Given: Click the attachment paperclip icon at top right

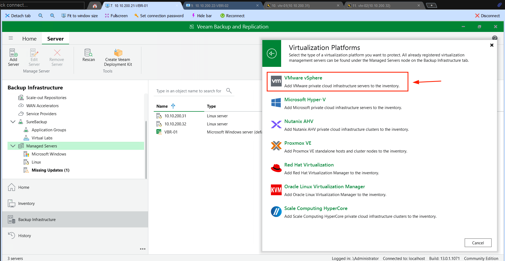Looking at the screenshot, I should click(499, 5).
